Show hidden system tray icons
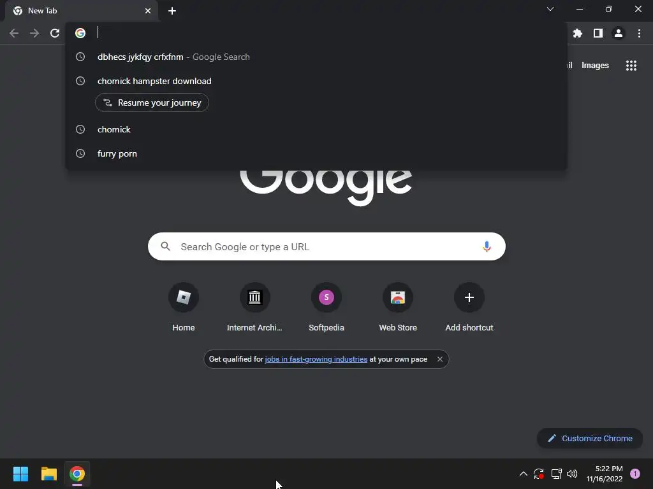 [x=524, y=474]
